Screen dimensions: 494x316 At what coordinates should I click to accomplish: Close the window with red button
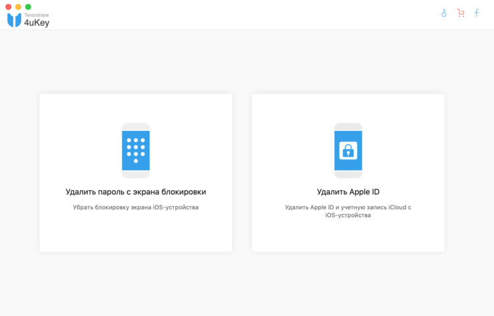point(9,7)
